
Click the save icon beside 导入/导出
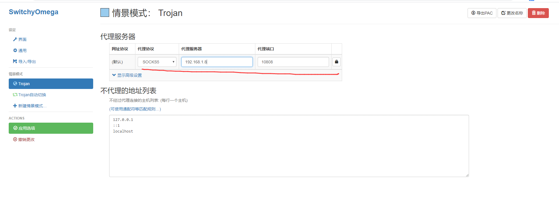pos(15,61)
